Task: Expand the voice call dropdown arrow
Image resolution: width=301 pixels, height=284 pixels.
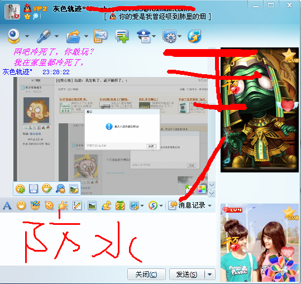Action: [56, 36]
